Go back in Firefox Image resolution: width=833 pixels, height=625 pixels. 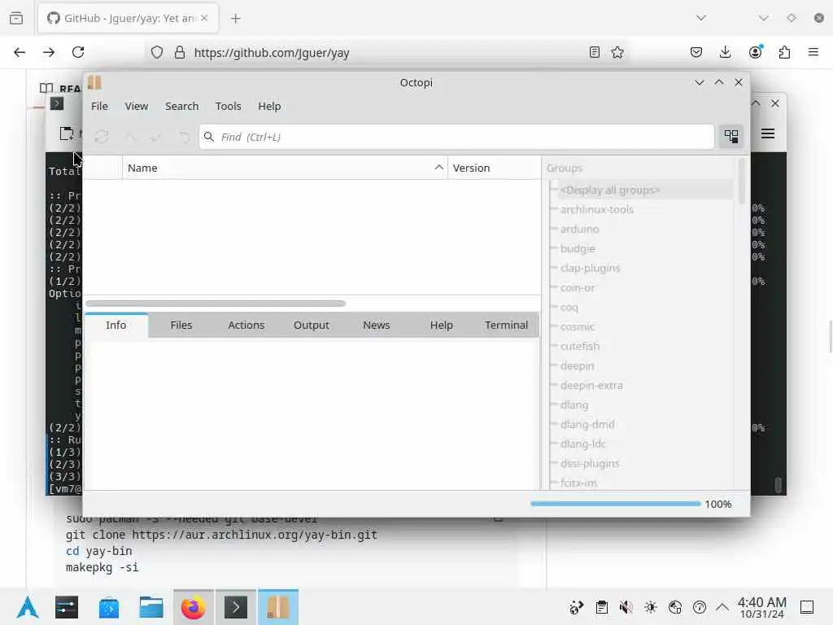[20, 52]
